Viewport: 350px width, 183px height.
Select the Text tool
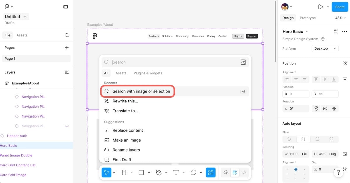[176, 172]
